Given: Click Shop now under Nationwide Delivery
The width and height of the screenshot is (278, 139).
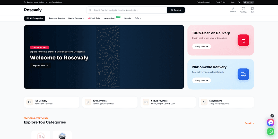Looking at the screenshot, I should pos(202,81).
